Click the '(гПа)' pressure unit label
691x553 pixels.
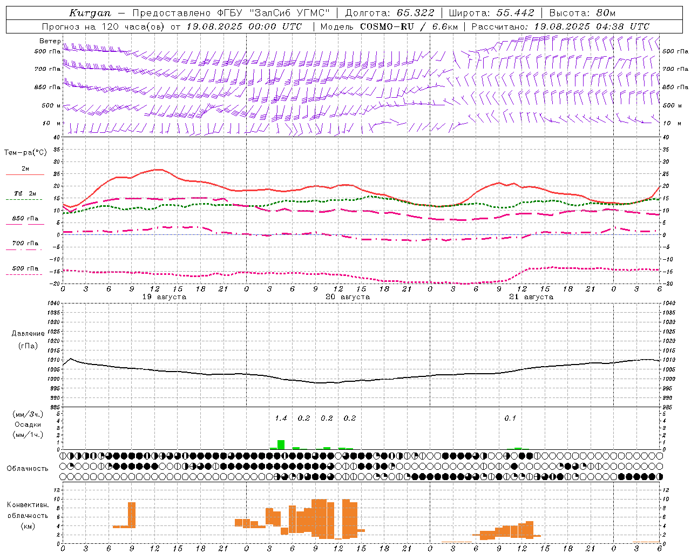[x=28, y=346]
